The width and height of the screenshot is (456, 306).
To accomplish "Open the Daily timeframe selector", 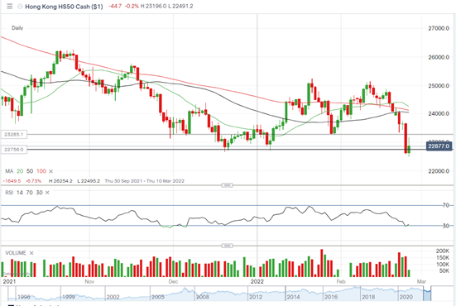I will [x=17, y=28].
